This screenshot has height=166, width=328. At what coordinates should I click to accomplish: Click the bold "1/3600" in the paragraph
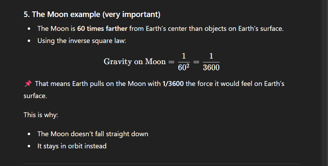[173, 84]
